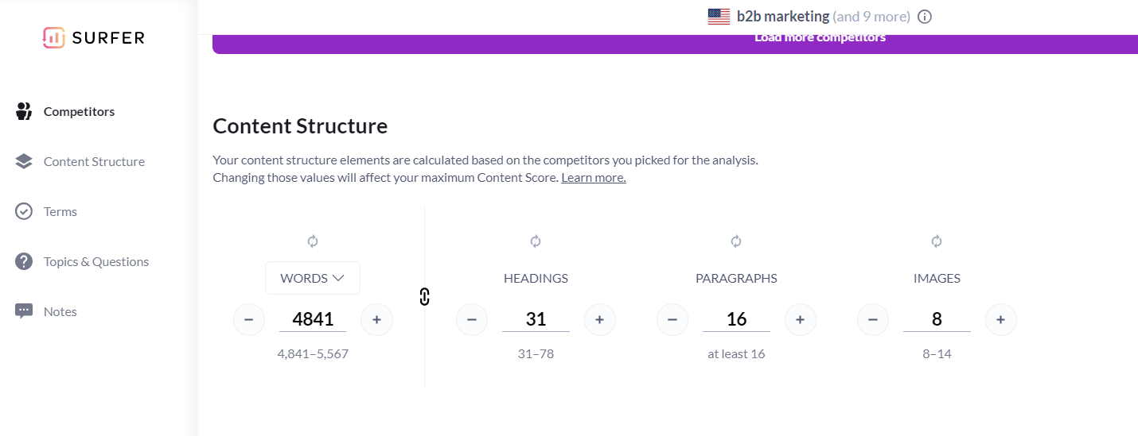Click the info icon beside b2b marketing
The image size is (1138, 436).
[x=925, y=17]
